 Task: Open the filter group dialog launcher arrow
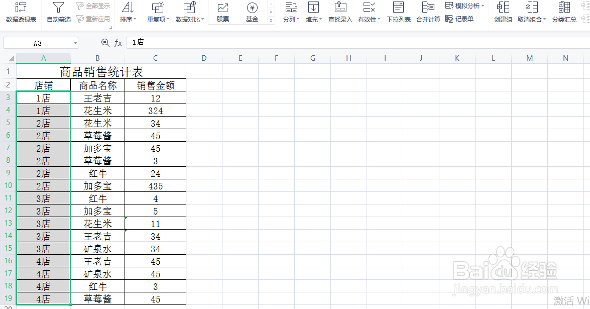coord(110,28)
